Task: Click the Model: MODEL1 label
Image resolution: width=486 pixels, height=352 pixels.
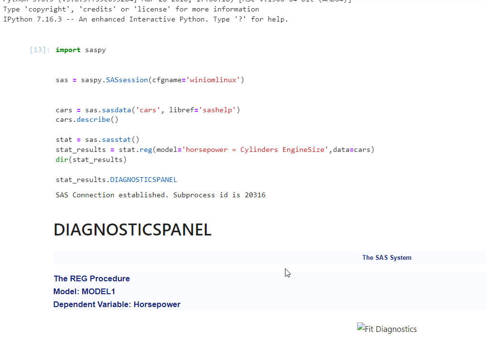Action: click(84, 291)
